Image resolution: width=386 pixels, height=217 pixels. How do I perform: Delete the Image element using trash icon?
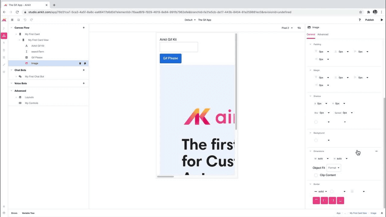pyautogui.click(x=80, y=63)
